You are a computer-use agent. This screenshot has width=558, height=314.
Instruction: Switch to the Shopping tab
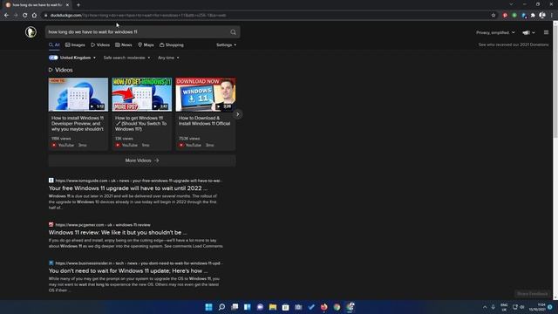coord(172,44)
